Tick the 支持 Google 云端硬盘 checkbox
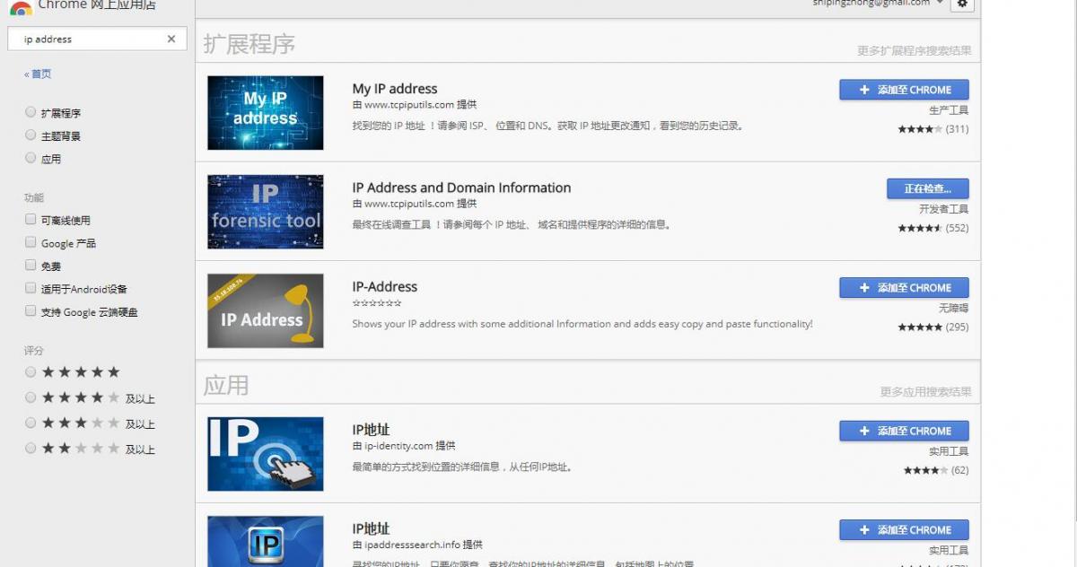The height and width of the screenshot is (567, 1077). click(x=31, y=312)
